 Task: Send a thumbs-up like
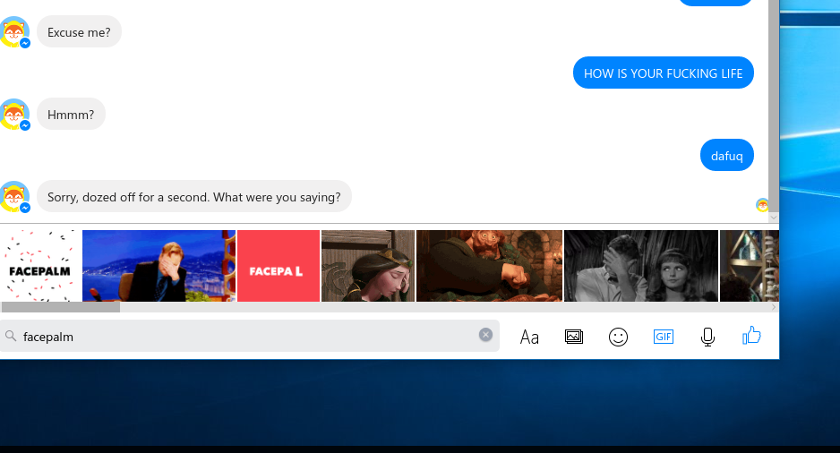(x=751, y=336)
